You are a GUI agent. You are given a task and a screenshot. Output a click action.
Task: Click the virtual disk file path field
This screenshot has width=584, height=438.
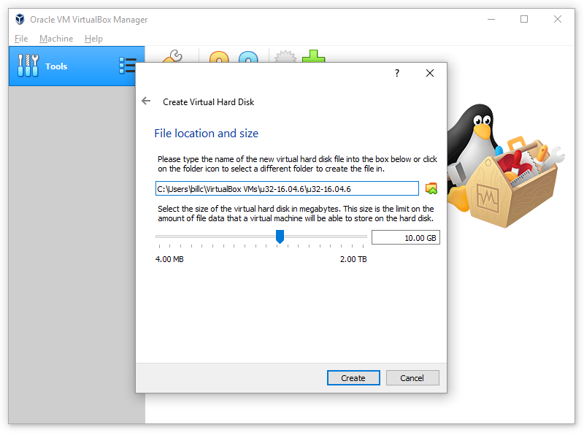click(287, 189)
